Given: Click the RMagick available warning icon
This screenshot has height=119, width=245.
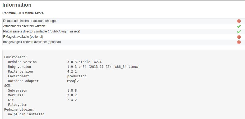Looking at the screenshot, I should coord(239,37).
